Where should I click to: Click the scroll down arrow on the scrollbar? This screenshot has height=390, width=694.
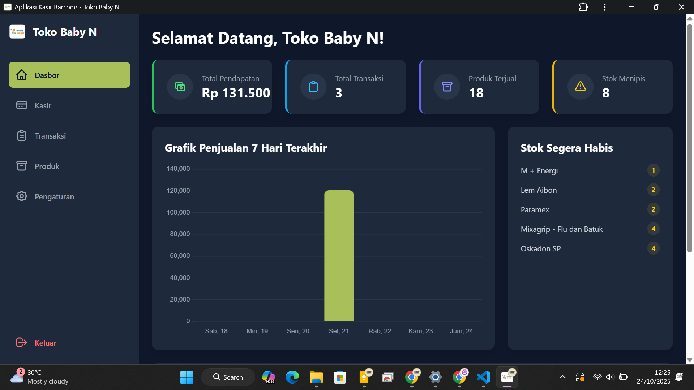689,360
